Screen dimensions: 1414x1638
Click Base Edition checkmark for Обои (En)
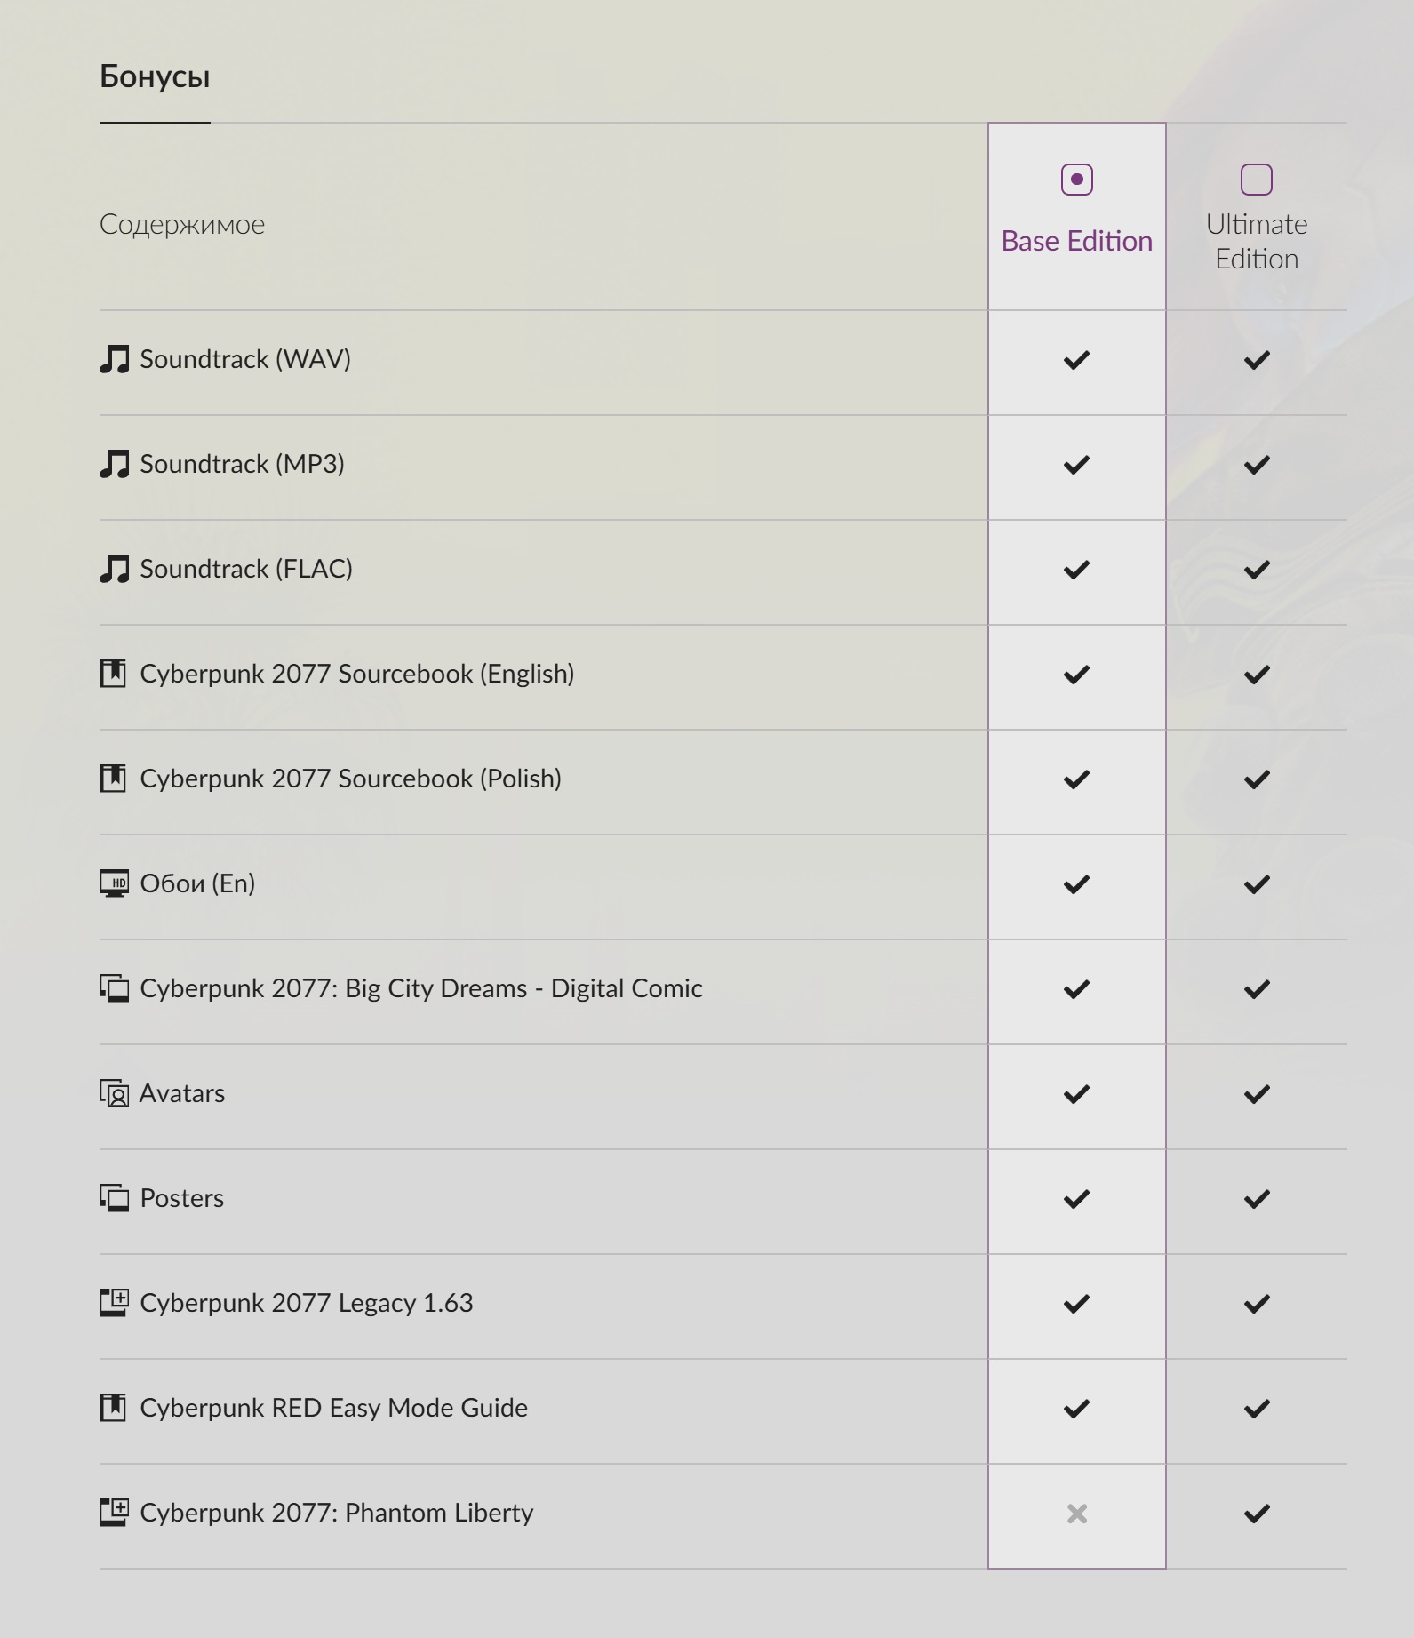[1076, 884]
